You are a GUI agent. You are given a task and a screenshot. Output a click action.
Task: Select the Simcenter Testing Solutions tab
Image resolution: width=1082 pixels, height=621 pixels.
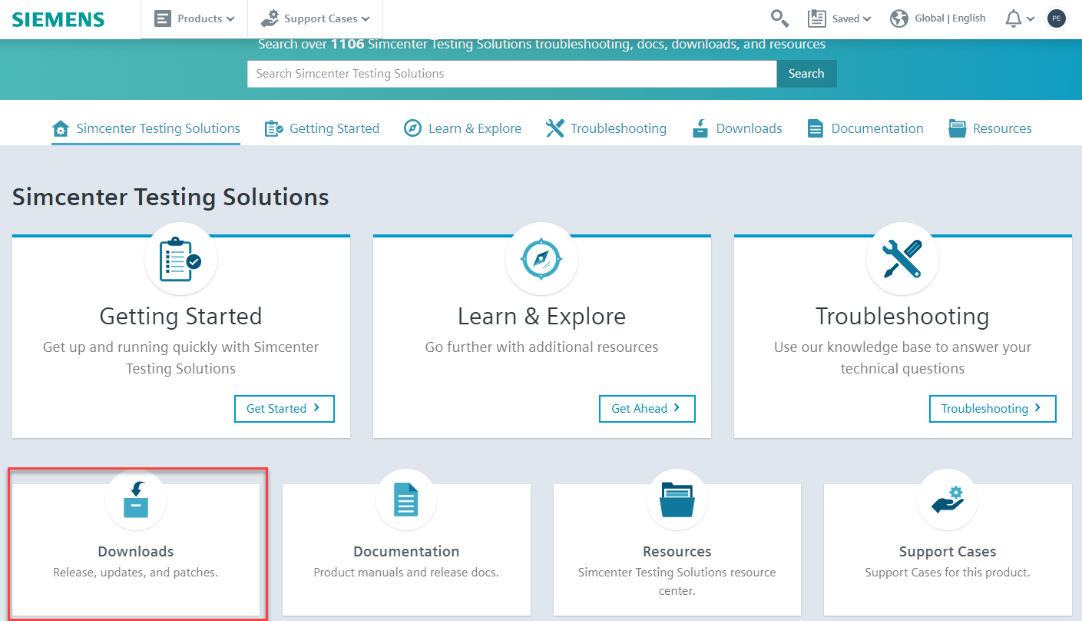point(146,128)
